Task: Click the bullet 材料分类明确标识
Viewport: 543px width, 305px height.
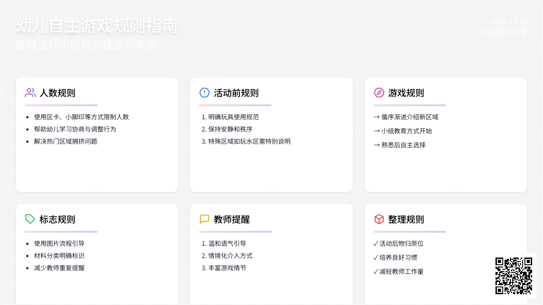Action: click(x=59, y=256)
